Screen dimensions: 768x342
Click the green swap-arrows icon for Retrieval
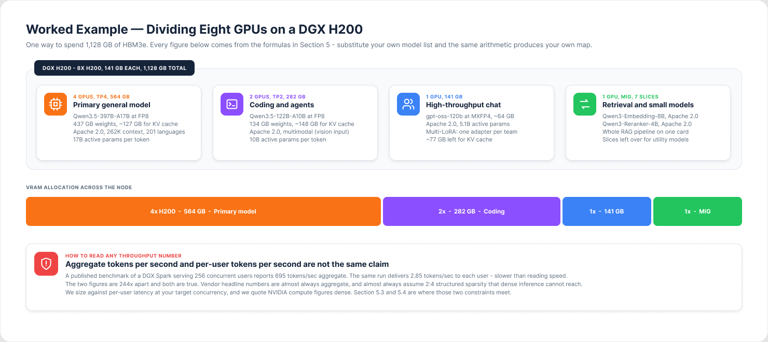click(x=585, y=104)
